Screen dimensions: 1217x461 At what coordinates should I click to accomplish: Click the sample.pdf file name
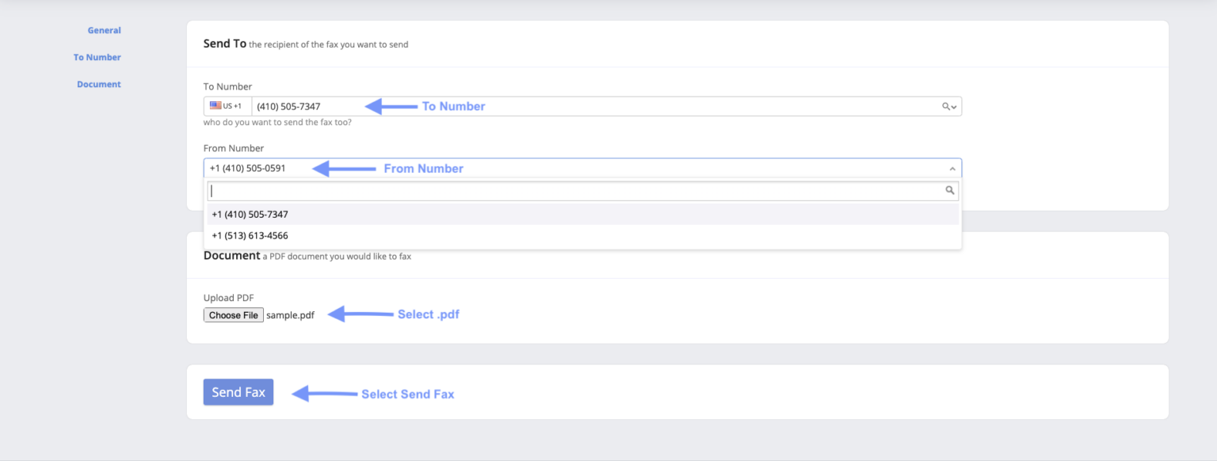click(x=290, y=315)
